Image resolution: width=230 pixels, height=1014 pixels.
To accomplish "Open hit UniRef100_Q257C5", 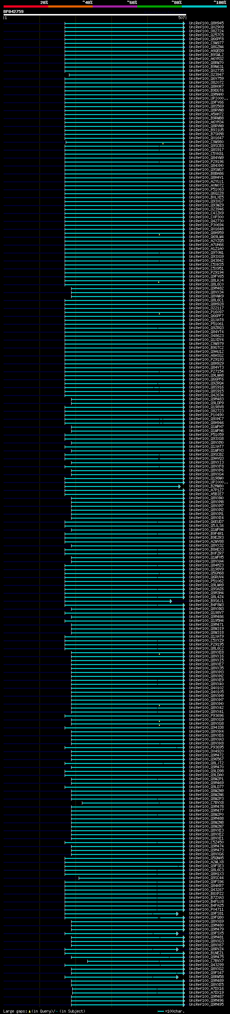I will (x=206, y=35).
